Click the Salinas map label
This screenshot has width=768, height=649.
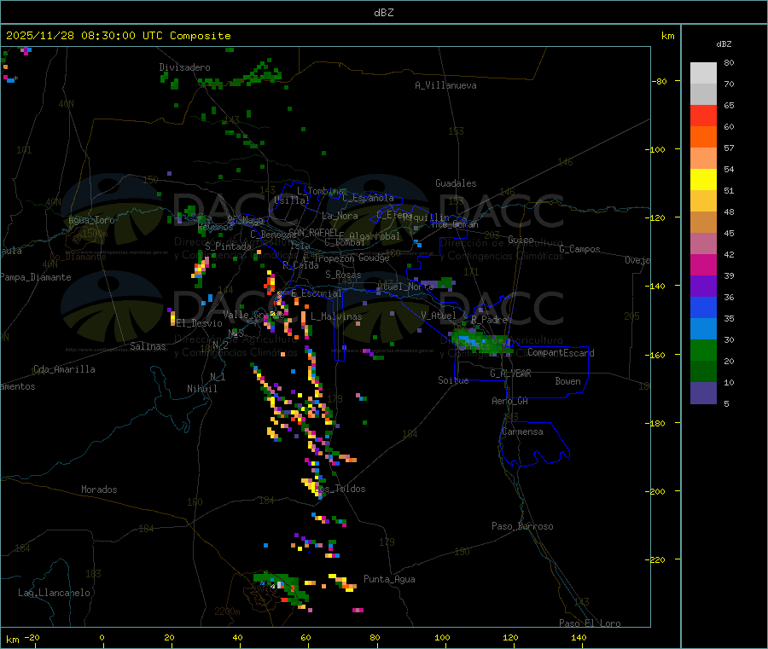click(148, 346)
